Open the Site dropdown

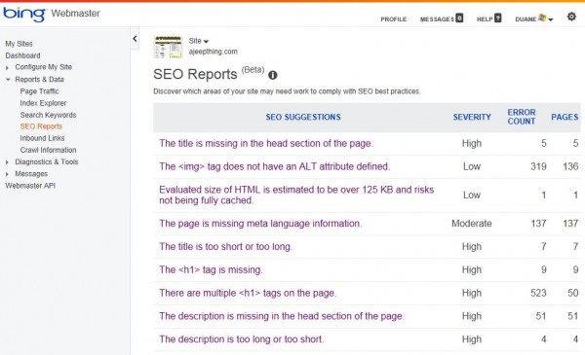click(x=199, y=41)
